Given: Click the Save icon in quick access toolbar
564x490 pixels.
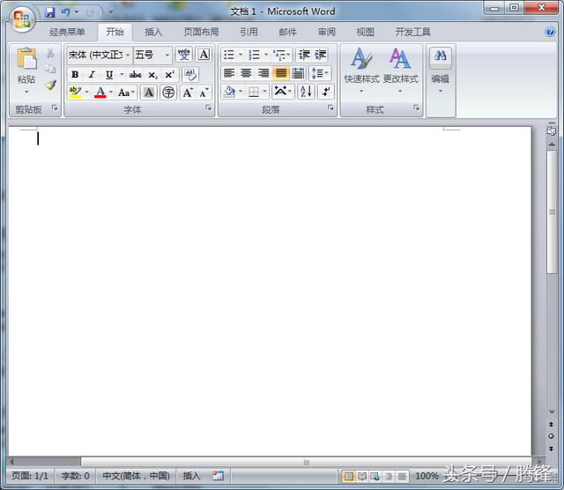Looking at the screenshot, I should (x=50, y=12).
